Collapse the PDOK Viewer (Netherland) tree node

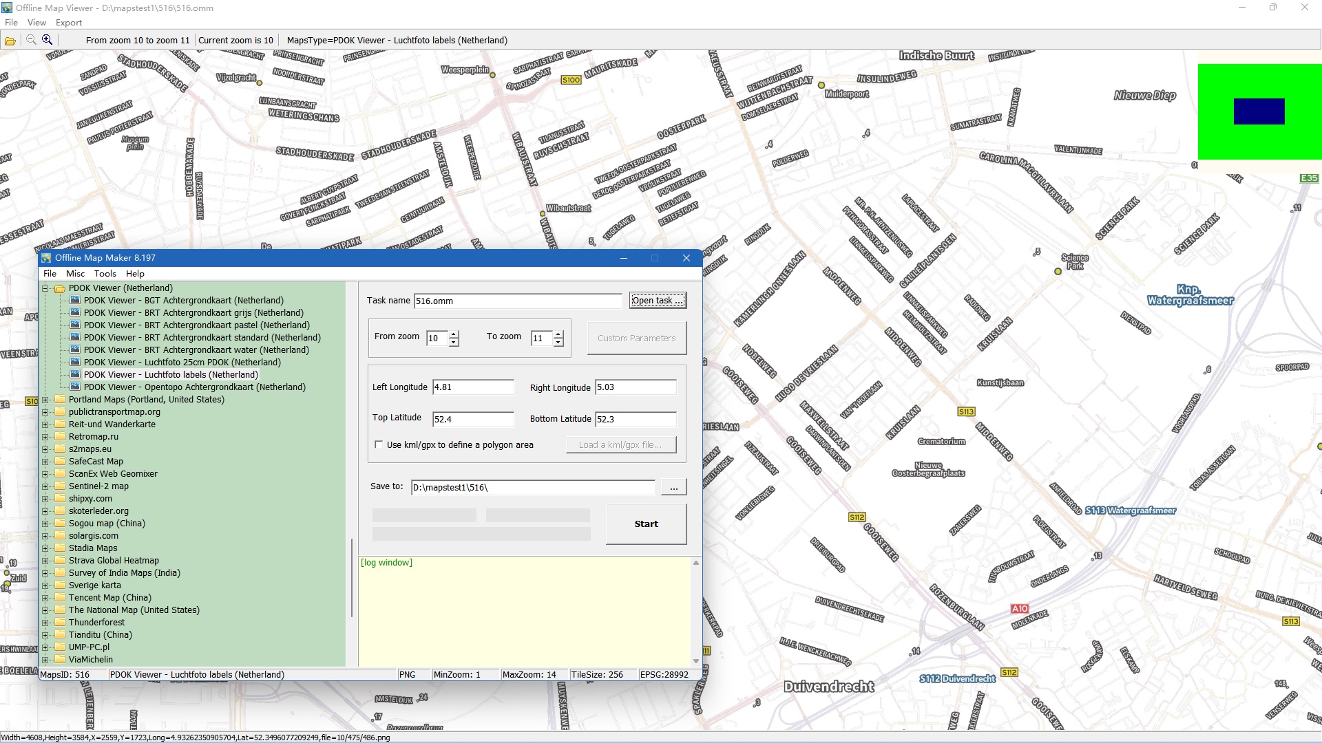point(45,289)
